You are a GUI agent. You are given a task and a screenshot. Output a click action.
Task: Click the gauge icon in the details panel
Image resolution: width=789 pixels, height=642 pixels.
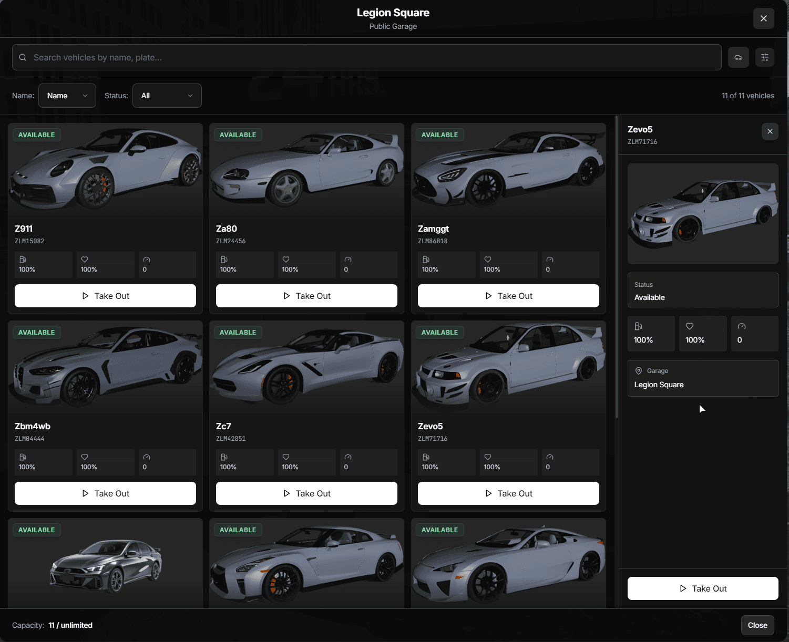coord(742,326)
